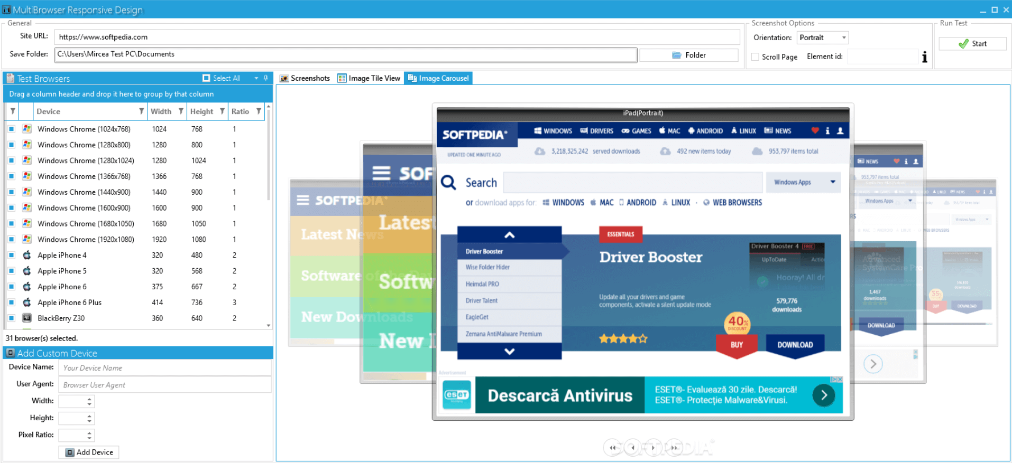The width and height of the screenshot is (1012, 463).
Task: Enable the Scroll Page checkbox
Action: point(756,57)
